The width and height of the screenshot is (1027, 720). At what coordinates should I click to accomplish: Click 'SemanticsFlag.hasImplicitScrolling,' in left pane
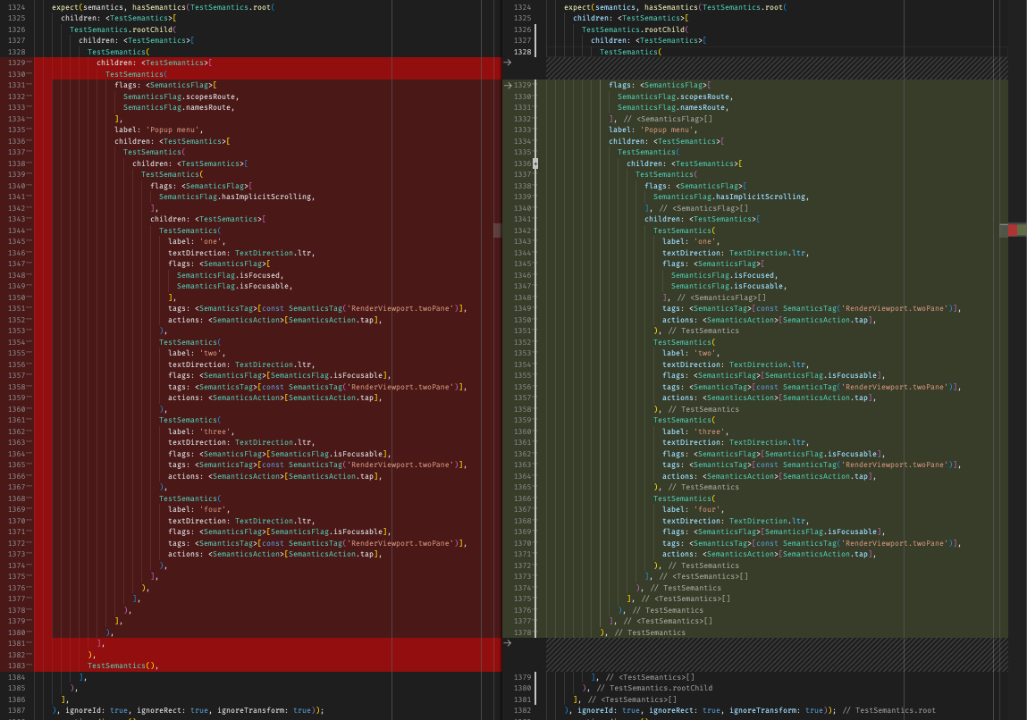(237, 197)
